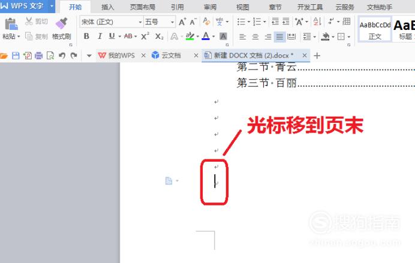Apply paragraph shading paint bucket
The image size is (415, 263).
point(325,37)
